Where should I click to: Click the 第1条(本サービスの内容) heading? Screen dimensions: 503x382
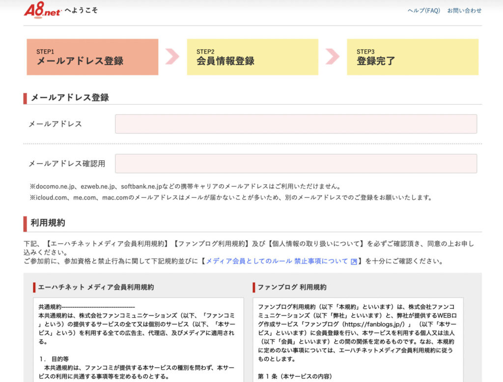coord(295,376)
